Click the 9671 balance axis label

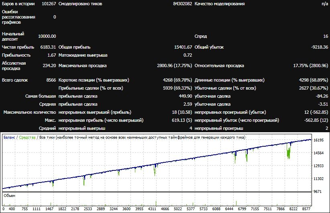point(318,192)
